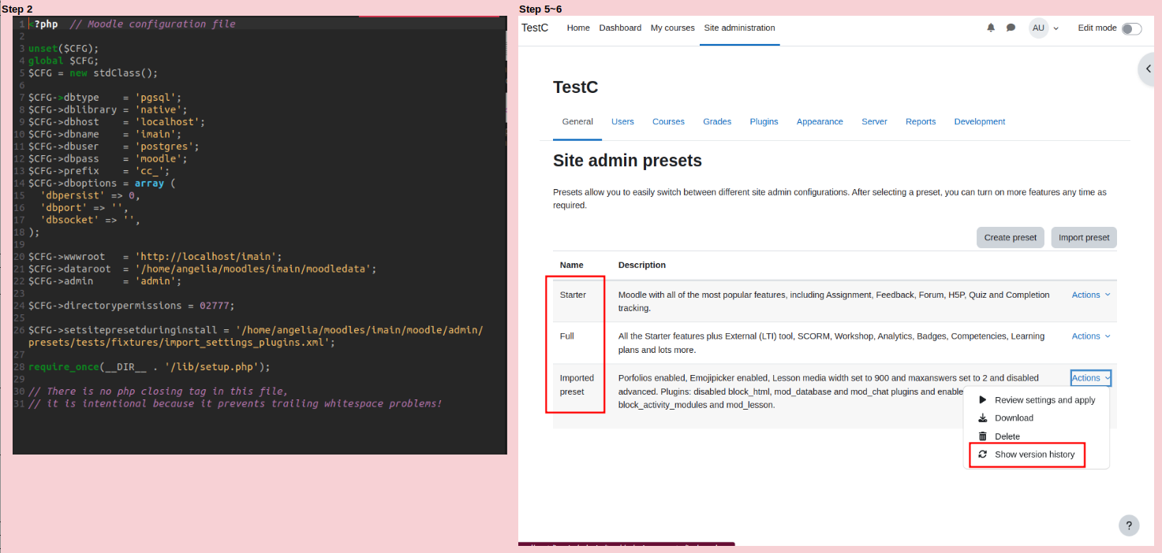The height and width of the screenshot is (553, 1162).
Task: Click the Name column header
Action: 572,265
